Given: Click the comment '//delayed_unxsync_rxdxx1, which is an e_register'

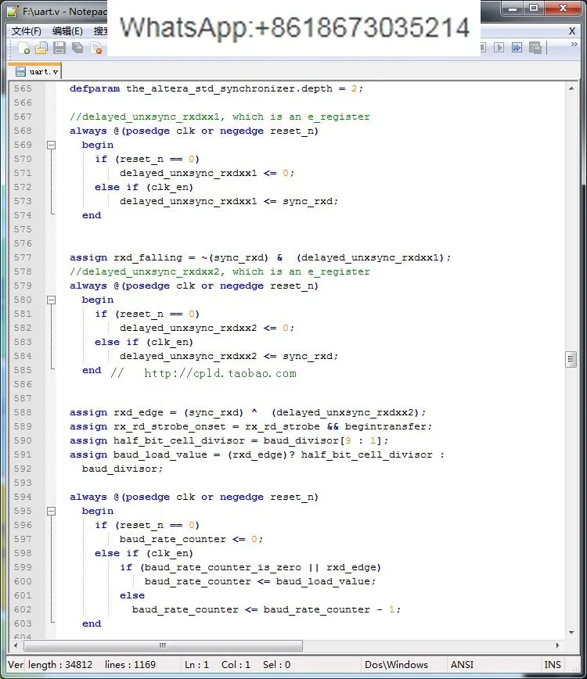Looking at the screenshot, I should click(x=220, y=117).
